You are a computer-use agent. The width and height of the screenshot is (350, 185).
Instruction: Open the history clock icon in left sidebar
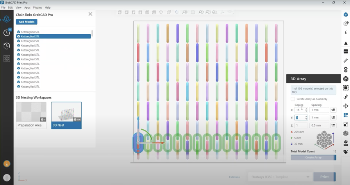point(7,46)
